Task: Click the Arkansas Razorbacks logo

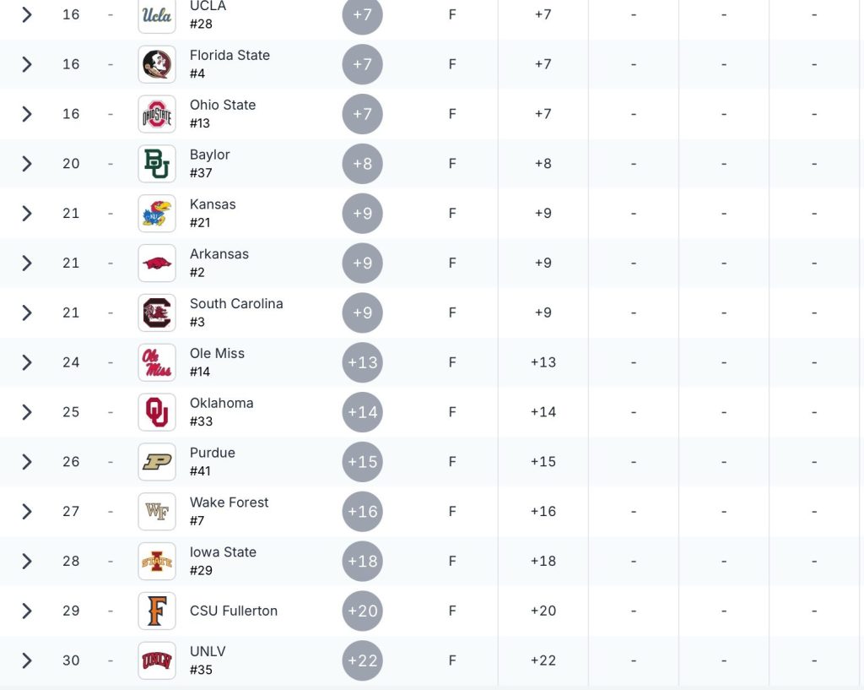Action: pyautogui.click(x=157, y=263)
